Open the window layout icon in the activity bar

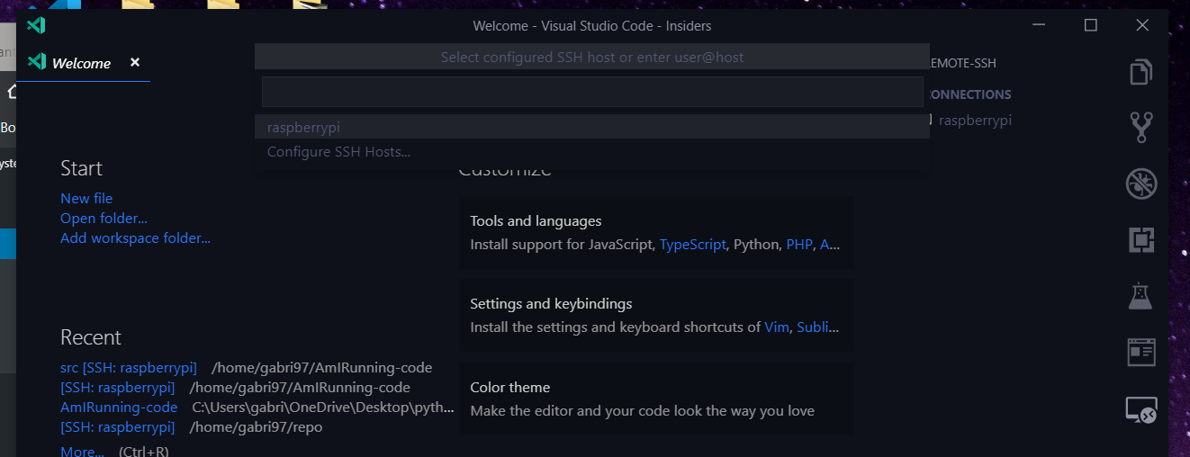[1141, 352]
